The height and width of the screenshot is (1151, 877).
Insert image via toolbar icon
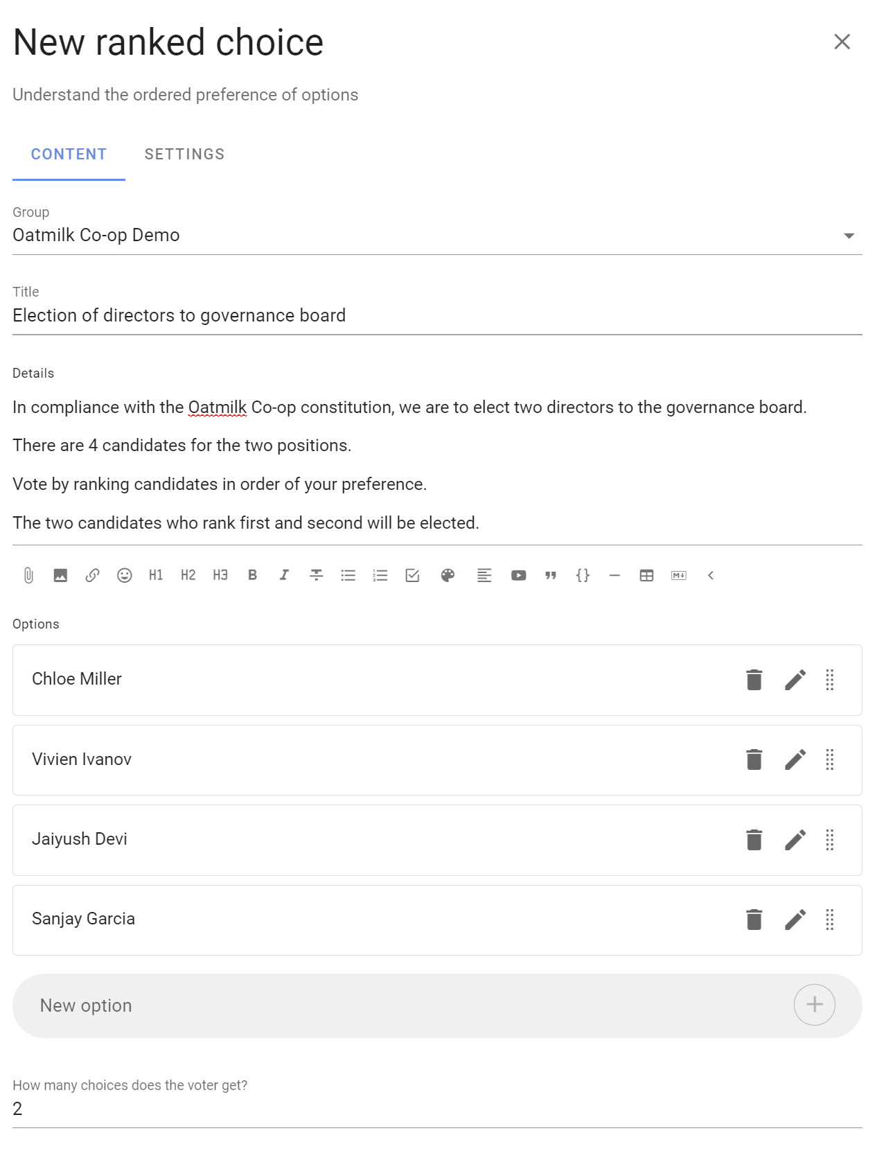60,575
